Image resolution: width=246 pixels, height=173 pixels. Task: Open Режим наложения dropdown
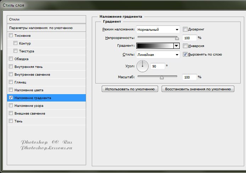pos(158,29)
